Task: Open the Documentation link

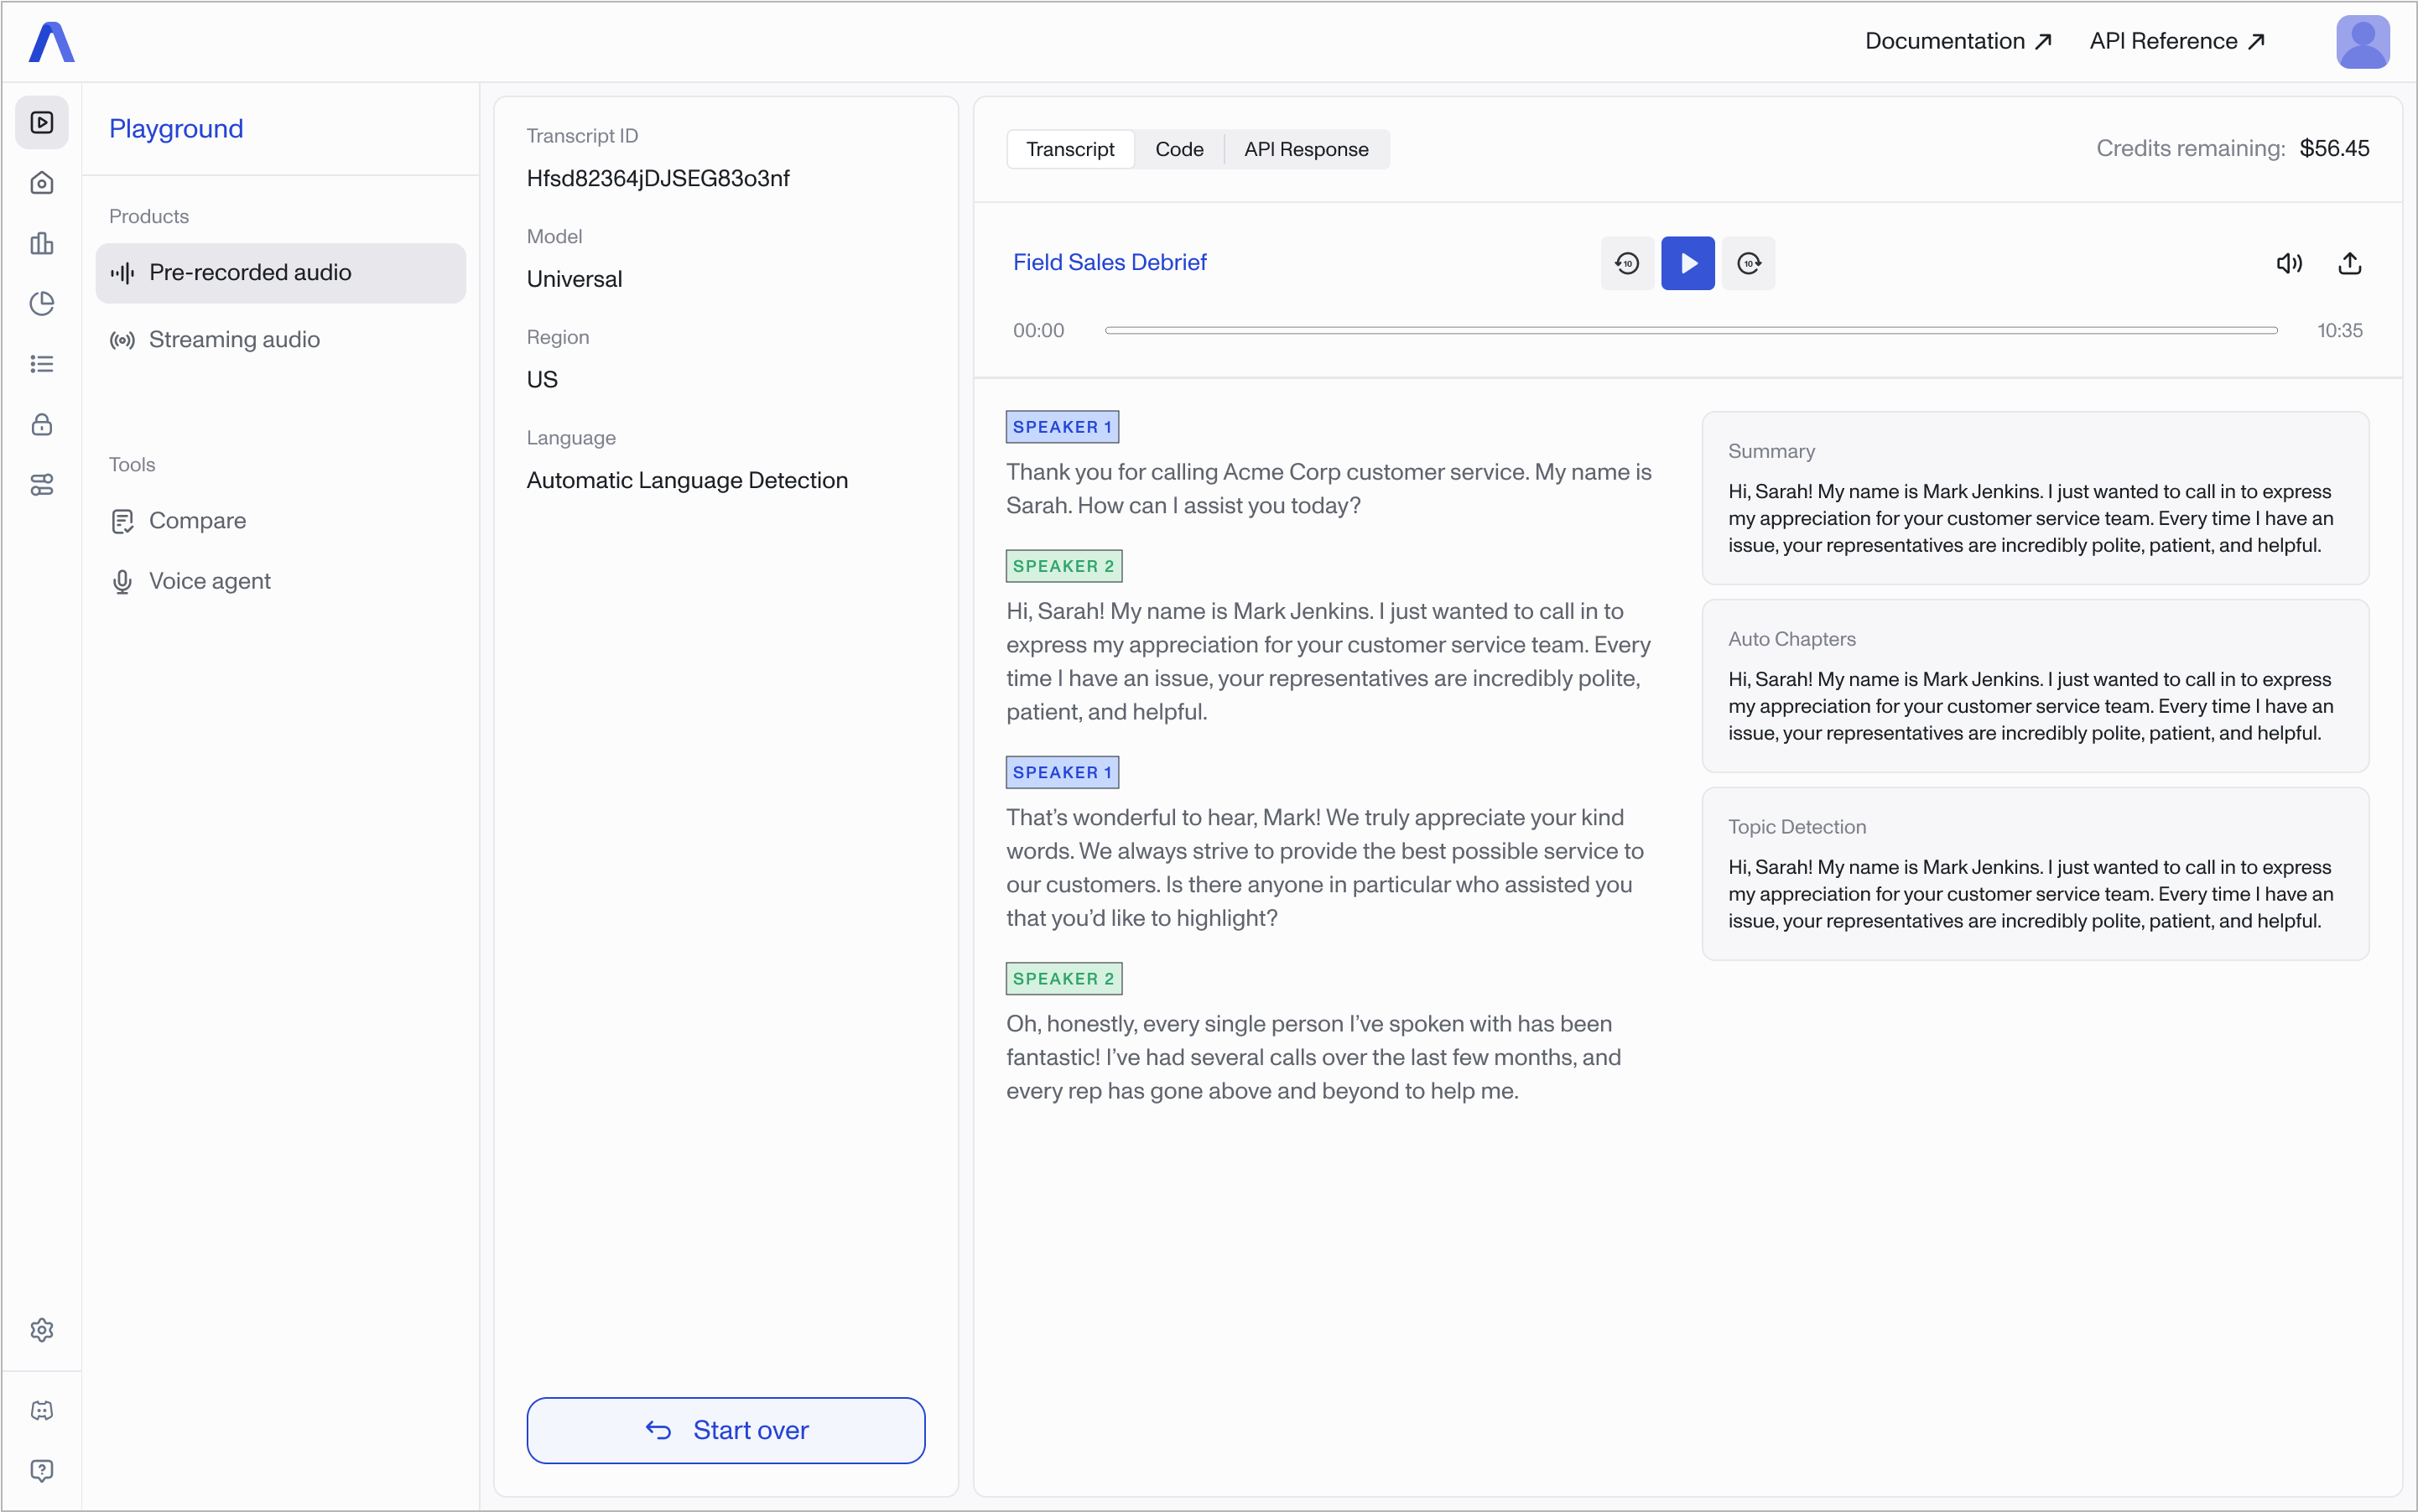Action: pos(1957,41)
